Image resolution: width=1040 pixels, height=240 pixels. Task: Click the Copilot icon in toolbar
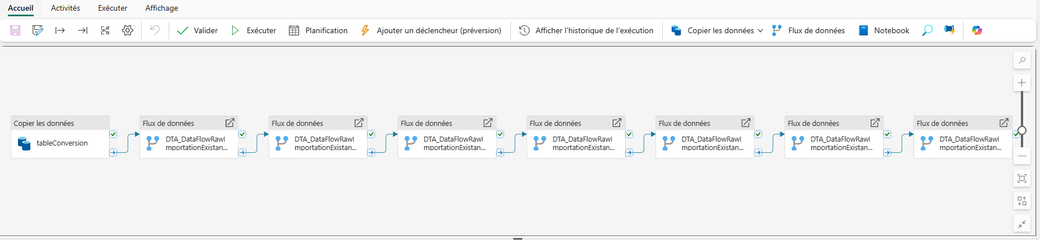point(977,30)
